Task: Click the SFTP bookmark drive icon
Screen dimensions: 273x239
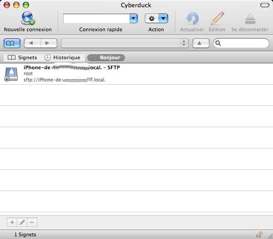Action: point(11,74)
